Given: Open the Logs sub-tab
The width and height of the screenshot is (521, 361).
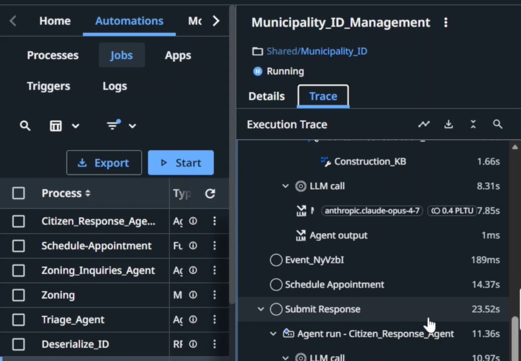Looking at the screenshot, I should 114,86.
